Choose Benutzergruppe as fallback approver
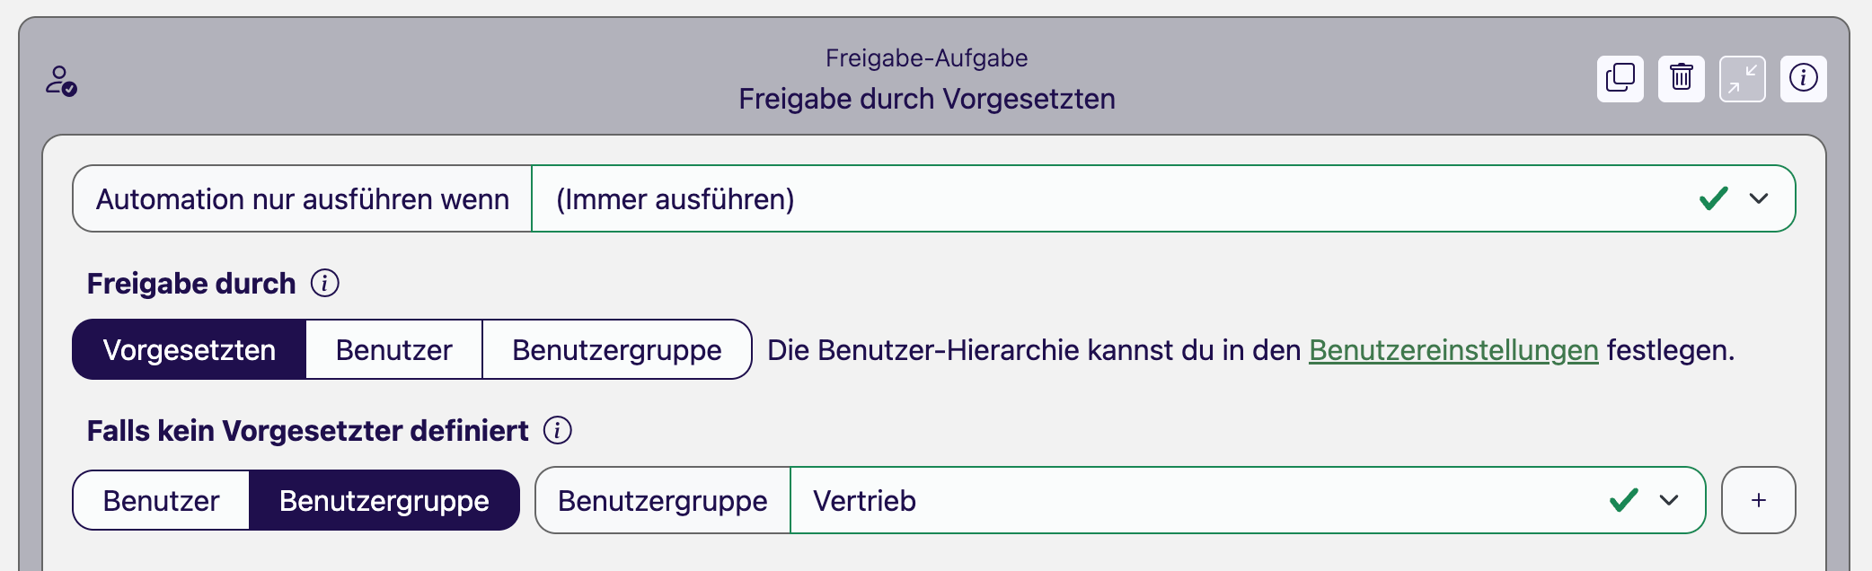 (384, 501)
